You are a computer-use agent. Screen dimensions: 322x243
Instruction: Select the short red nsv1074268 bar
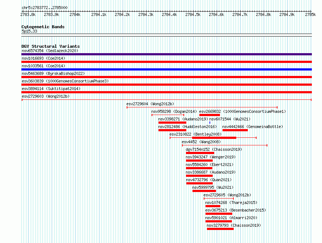pyautogui.click(x=213, y=206)
